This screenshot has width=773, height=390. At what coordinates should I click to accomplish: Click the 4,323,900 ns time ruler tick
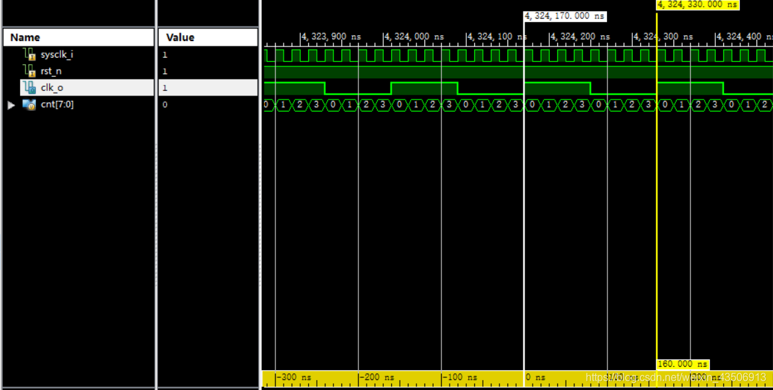point(331,36)
